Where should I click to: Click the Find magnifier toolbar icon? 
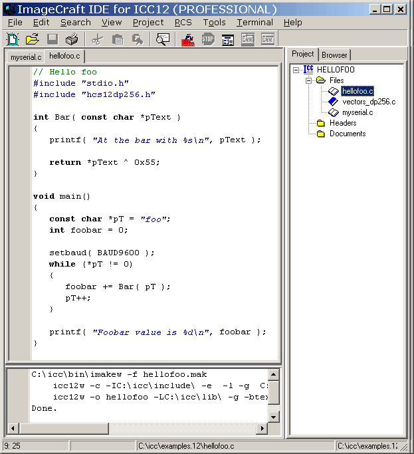[163, 39]
